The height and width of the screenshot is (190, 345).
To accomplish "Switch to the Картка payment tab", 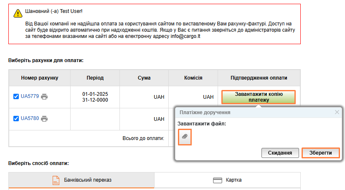I will [227, 180].
